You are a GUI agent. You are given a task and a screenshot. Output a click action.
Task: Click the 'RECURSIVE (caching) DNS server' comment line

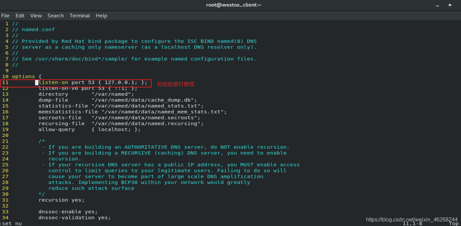pyautogui.click(x=164, y=153)
